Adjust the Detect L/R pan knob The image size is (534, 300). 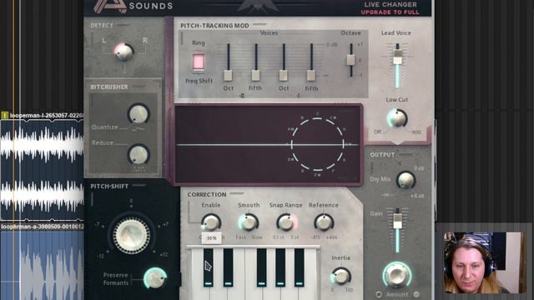[124, 52]
